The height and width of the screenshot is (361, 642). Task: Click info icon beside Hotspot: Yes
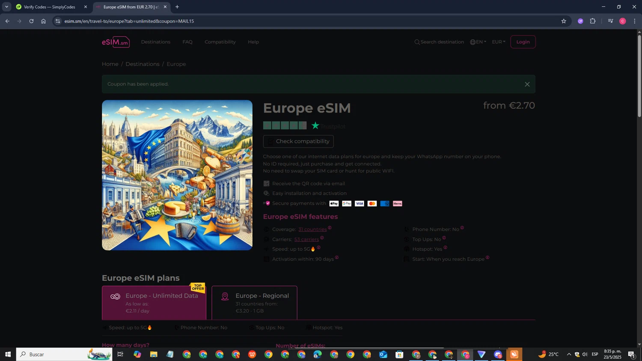pyautogui.click(x=446, y=247)
